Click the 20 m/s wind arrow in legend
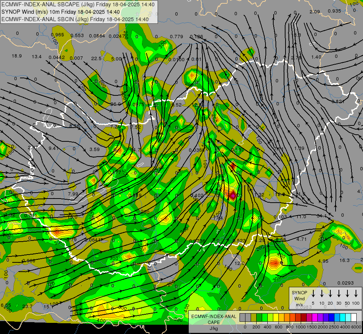This screenshot has height=334, width=363. click(x=330, y=293)
